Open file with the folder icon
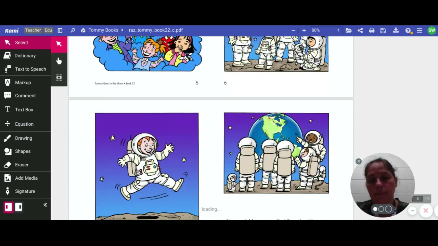This screenshot has width=438, height=246. [349, 30]
